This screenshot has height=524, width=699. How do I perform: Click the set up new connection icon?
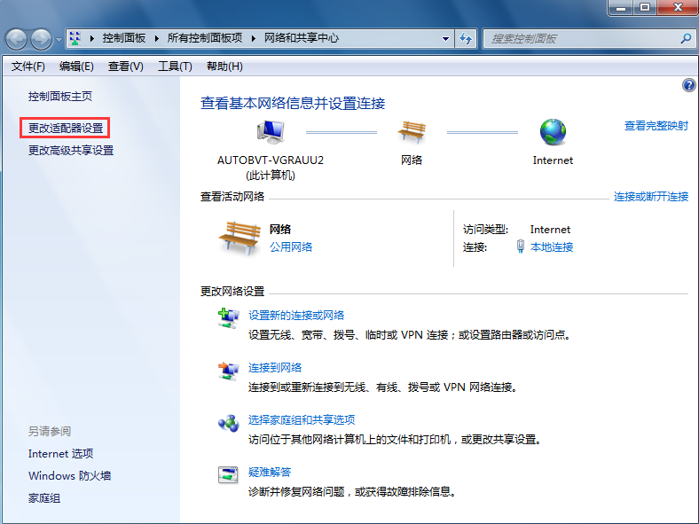228,317
